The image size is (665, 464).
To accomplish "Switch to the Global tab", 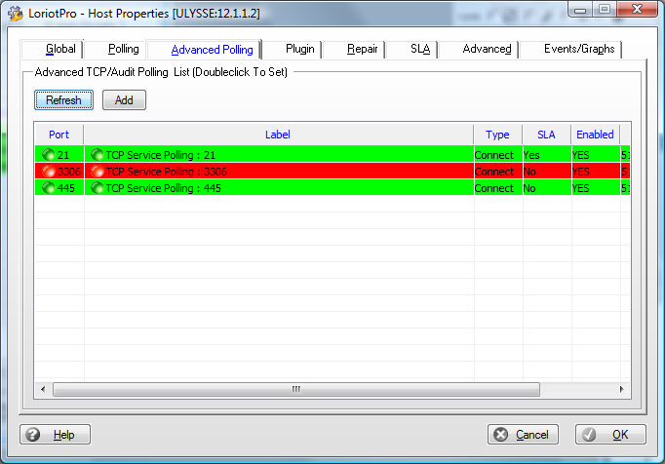I will (52, 49).
